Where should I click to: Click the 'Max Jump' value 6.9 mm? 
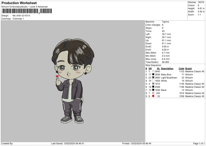click(166, 59)
